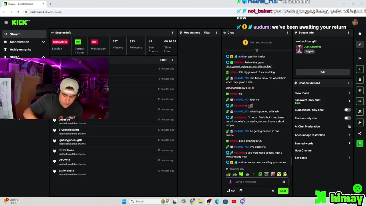Click the green Chat send button

pyautogui.click(x=283, y=191)
